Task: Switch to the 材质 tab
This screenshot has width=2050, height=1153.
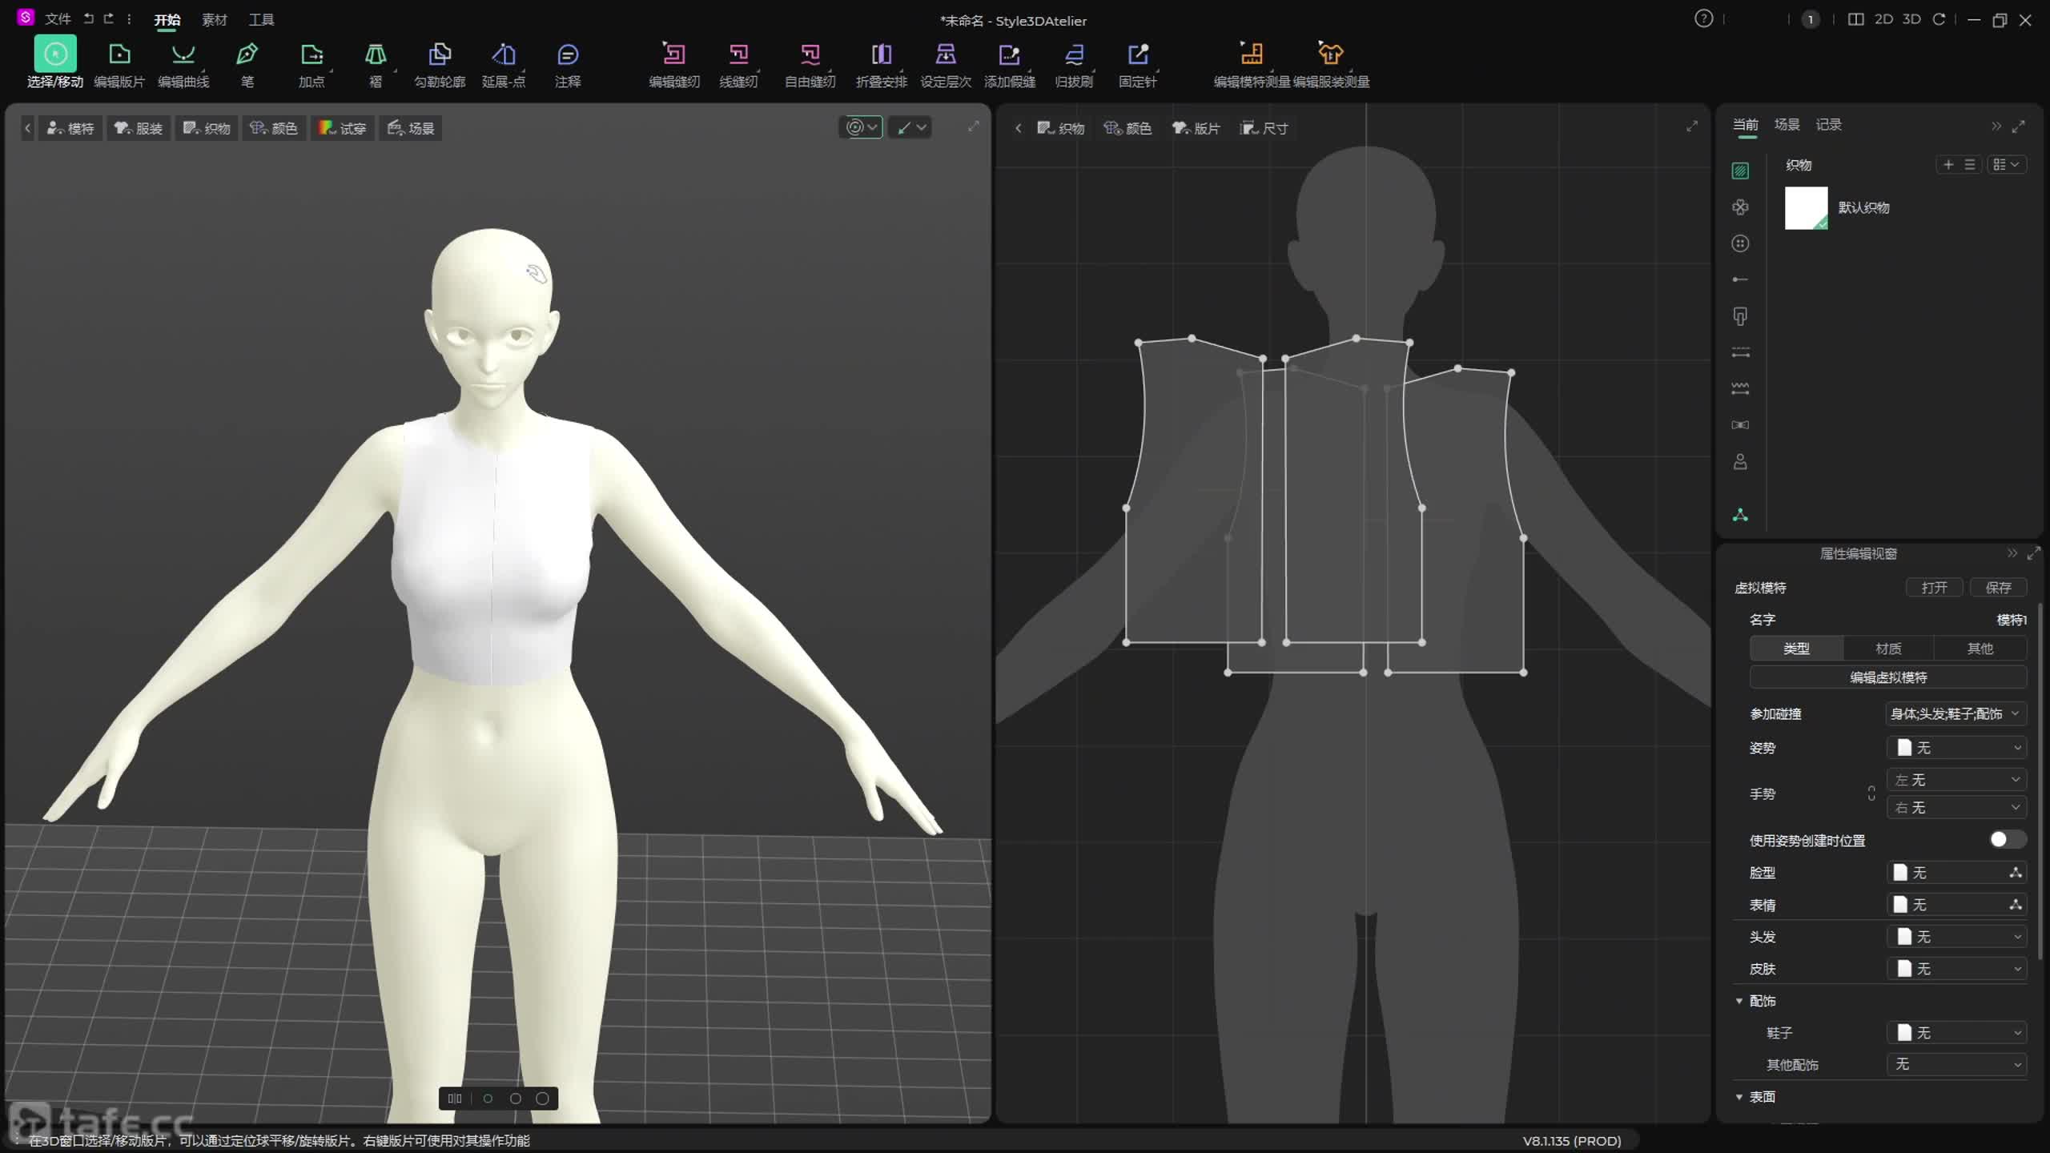Action: point(1887,648)
